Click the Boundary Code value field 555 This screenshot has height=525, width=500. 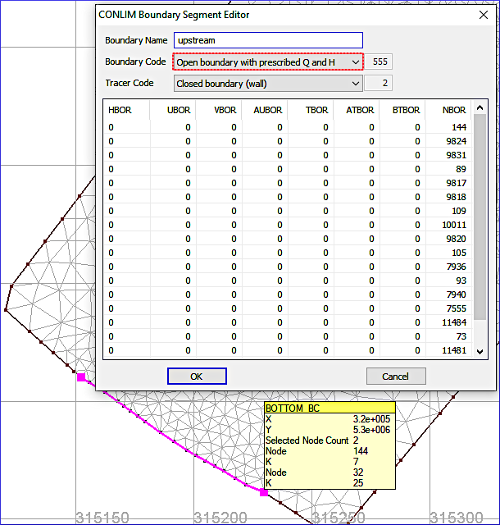click(x=378, y=62)
